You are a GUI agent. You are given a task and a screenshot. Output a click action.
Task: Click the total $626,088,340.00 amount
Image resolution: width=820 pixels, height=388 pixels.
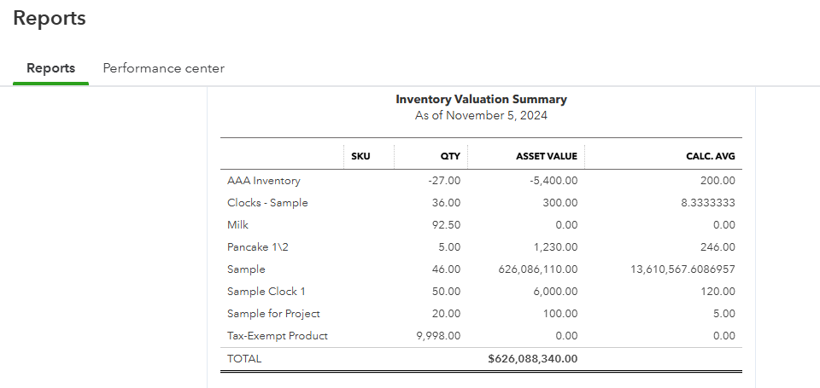[532, 359]
